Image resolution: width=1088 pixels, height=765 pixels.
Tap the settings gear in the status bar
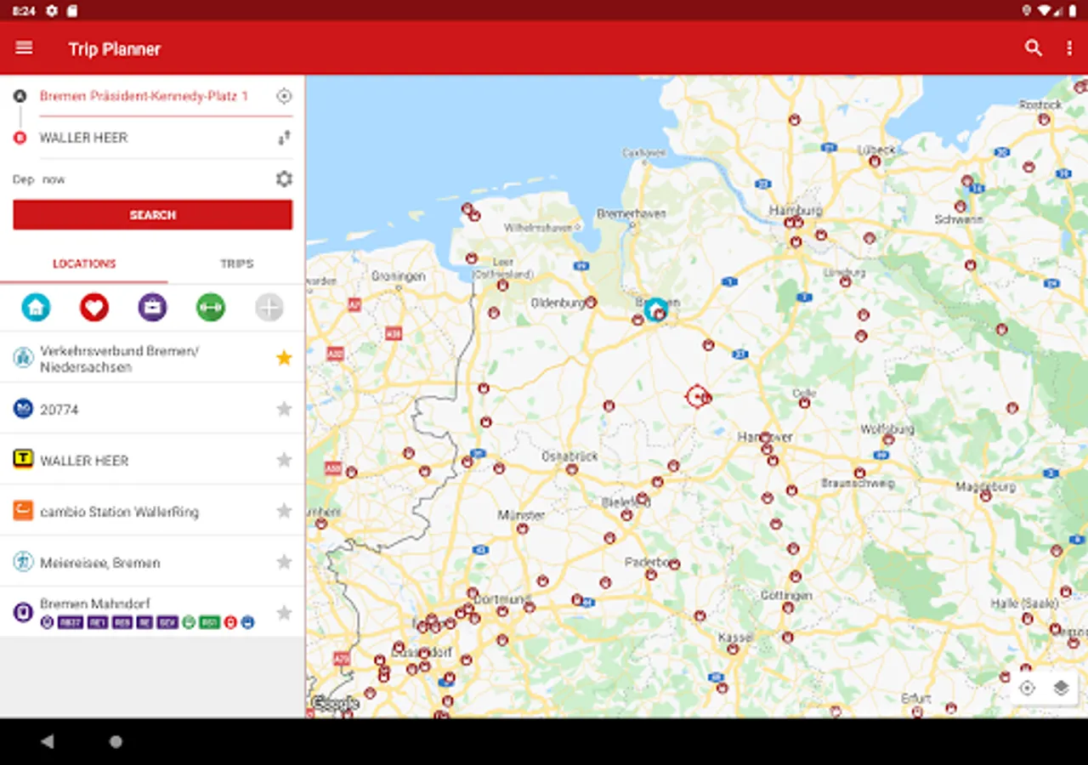pyautogui.click(x=52, y=11)
